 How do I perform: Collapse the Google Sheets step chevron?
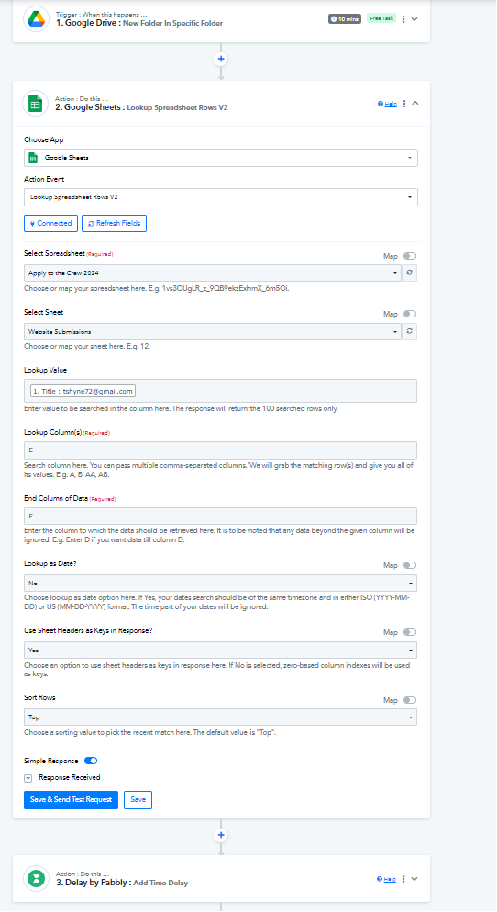pyautogui.click(x=415, y=103)
